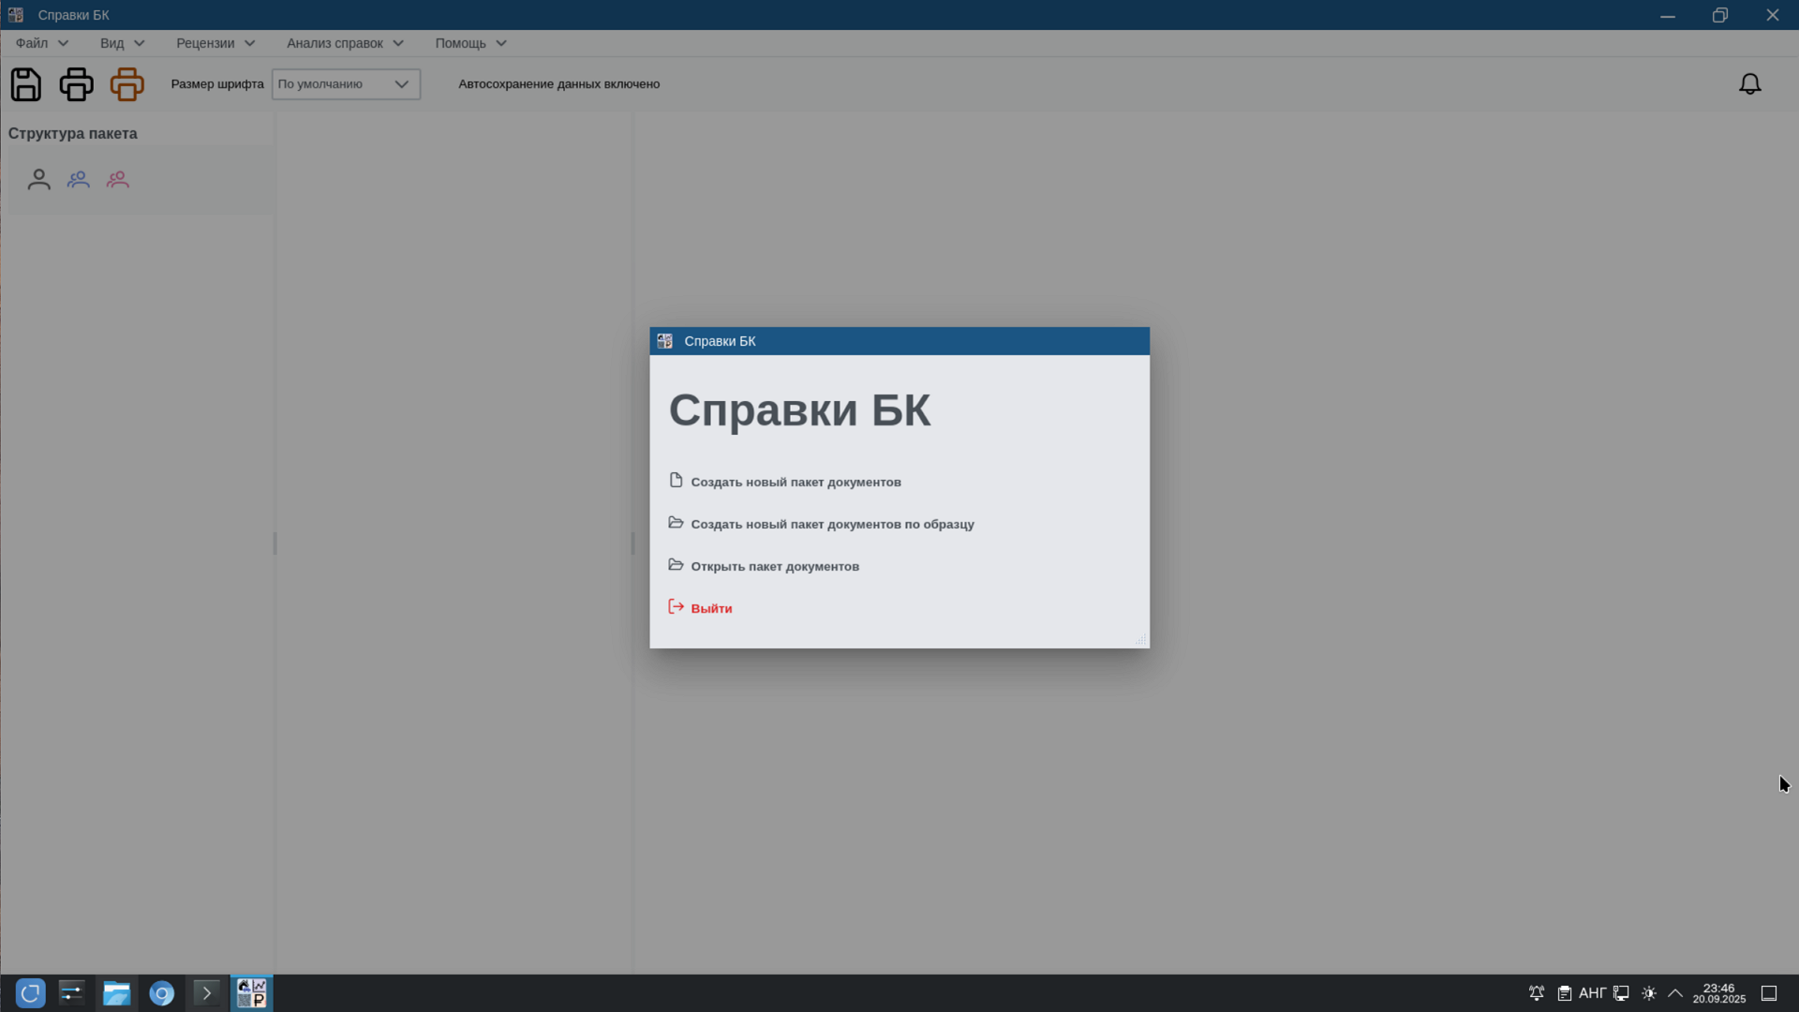This screenshot has height=1012, width=1799.
Task: Click the orange printer icon
Action: [126, 84]
